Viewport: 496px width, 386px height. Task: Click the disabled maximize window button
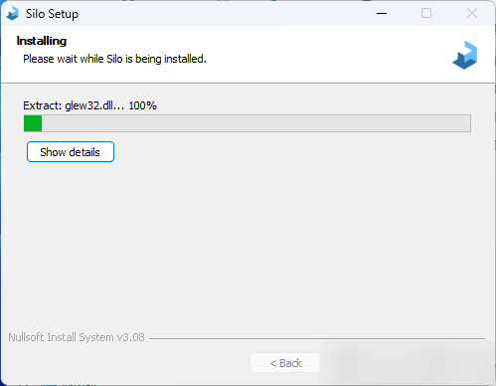tap(426, 13)
